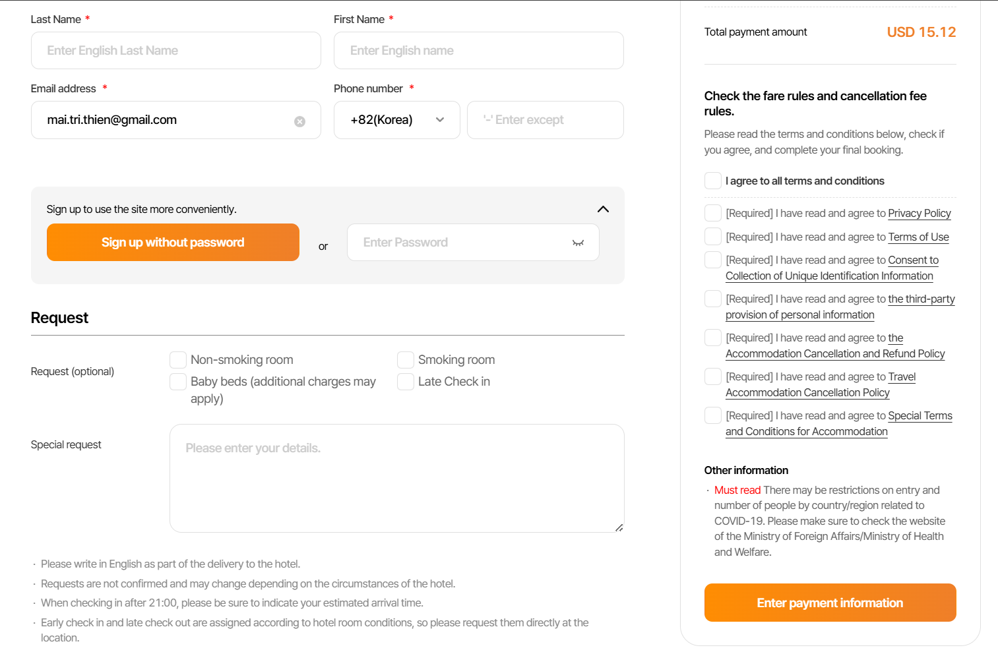
Task: Click the phone number entry field
Action: tap(545, 120)
